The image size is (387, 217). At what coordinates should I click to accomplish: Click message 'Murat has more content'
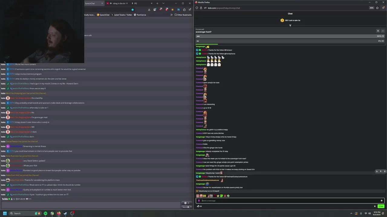point(25,64)
